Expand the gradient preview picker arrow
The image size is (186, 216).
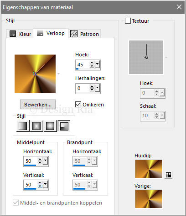(x=58, y=74)
